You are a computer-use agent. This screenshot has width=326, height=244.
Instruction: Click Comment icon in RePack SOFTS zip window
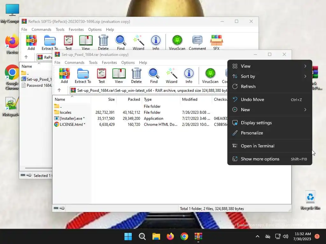(x=197, y=43)
